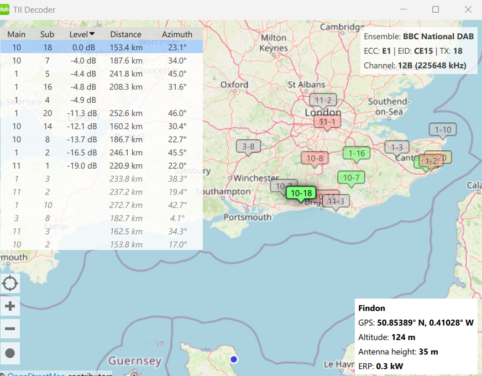Sort by Azimuth column header
This screenshot has width=482, height=376.
(177, 34)
